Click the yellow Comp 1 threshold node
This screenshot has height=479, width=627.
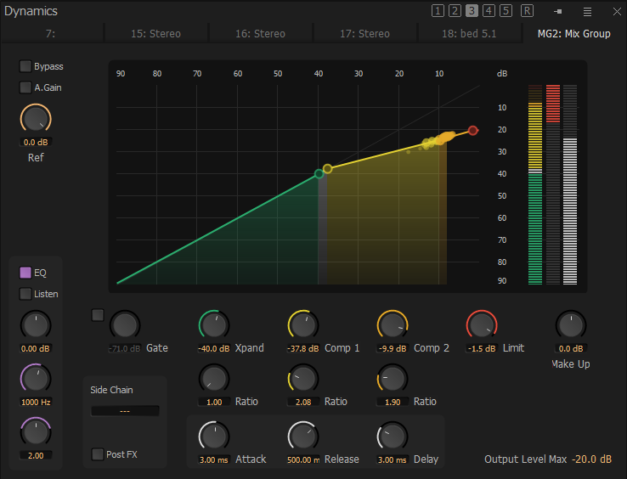point(328,169)
